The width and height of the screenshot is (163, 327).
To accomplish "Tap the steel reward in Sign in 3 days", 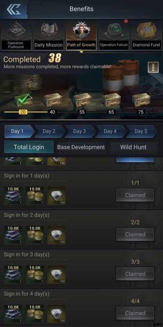I will pos(13,274).
